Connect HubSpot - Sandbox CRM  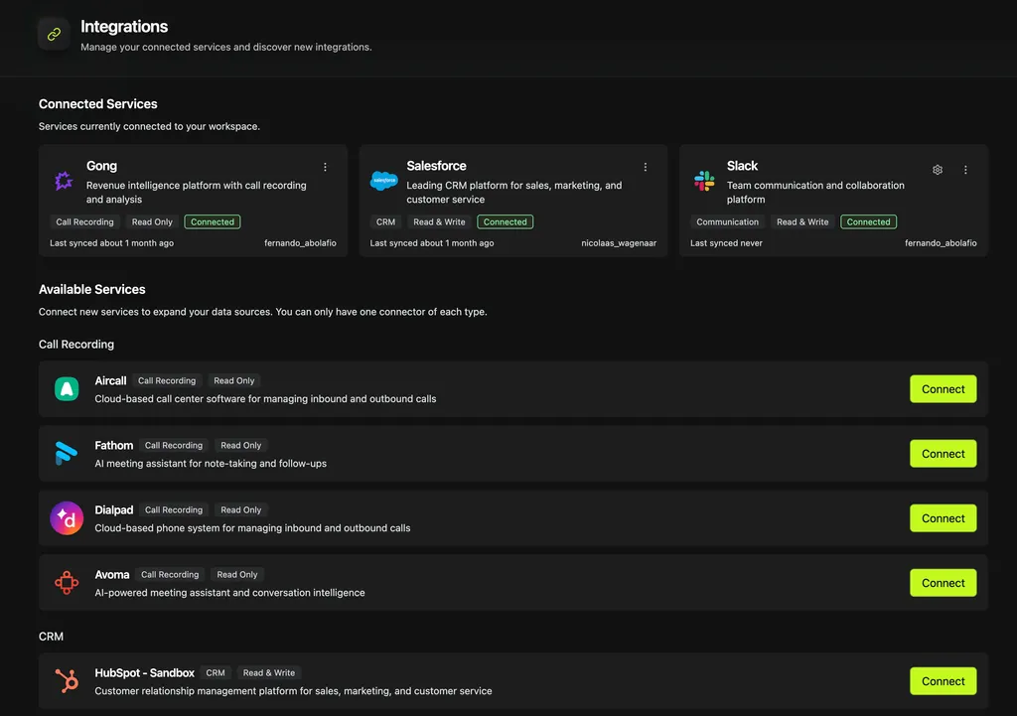943,681
